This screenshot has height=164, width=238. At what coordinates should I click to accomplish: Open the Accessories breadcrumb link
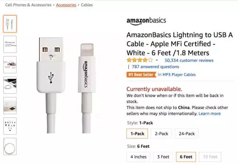click(66, 5)
